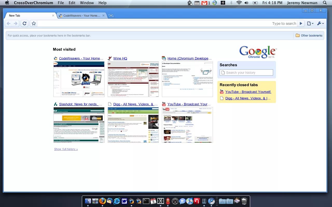Viewport: 332px width, 207px height.
Task: Open the Other bookmarks folder
Action: (309, 35)
